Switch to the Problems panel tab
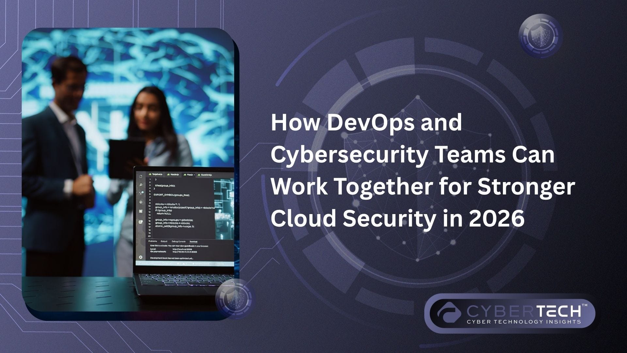The width and height of the screenshot is (627, 353). [153, 241]
